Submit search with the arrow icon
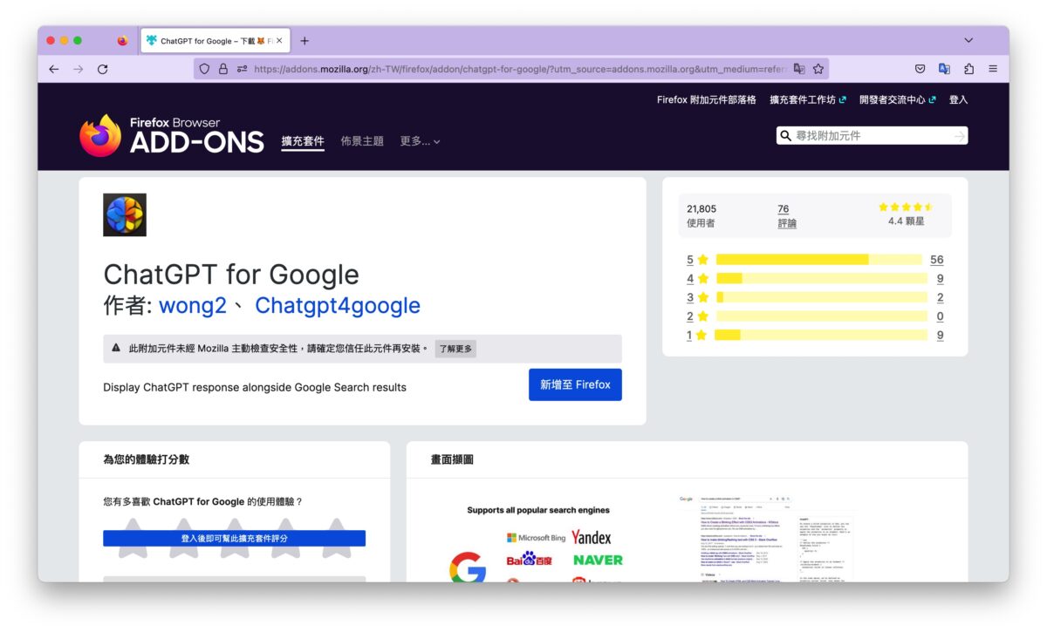The height and width of the screenshot is (632, 1047). coord(959,136)
